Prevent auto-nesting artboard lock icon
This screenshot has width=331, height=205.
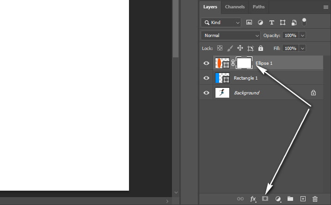click(251, 49)
